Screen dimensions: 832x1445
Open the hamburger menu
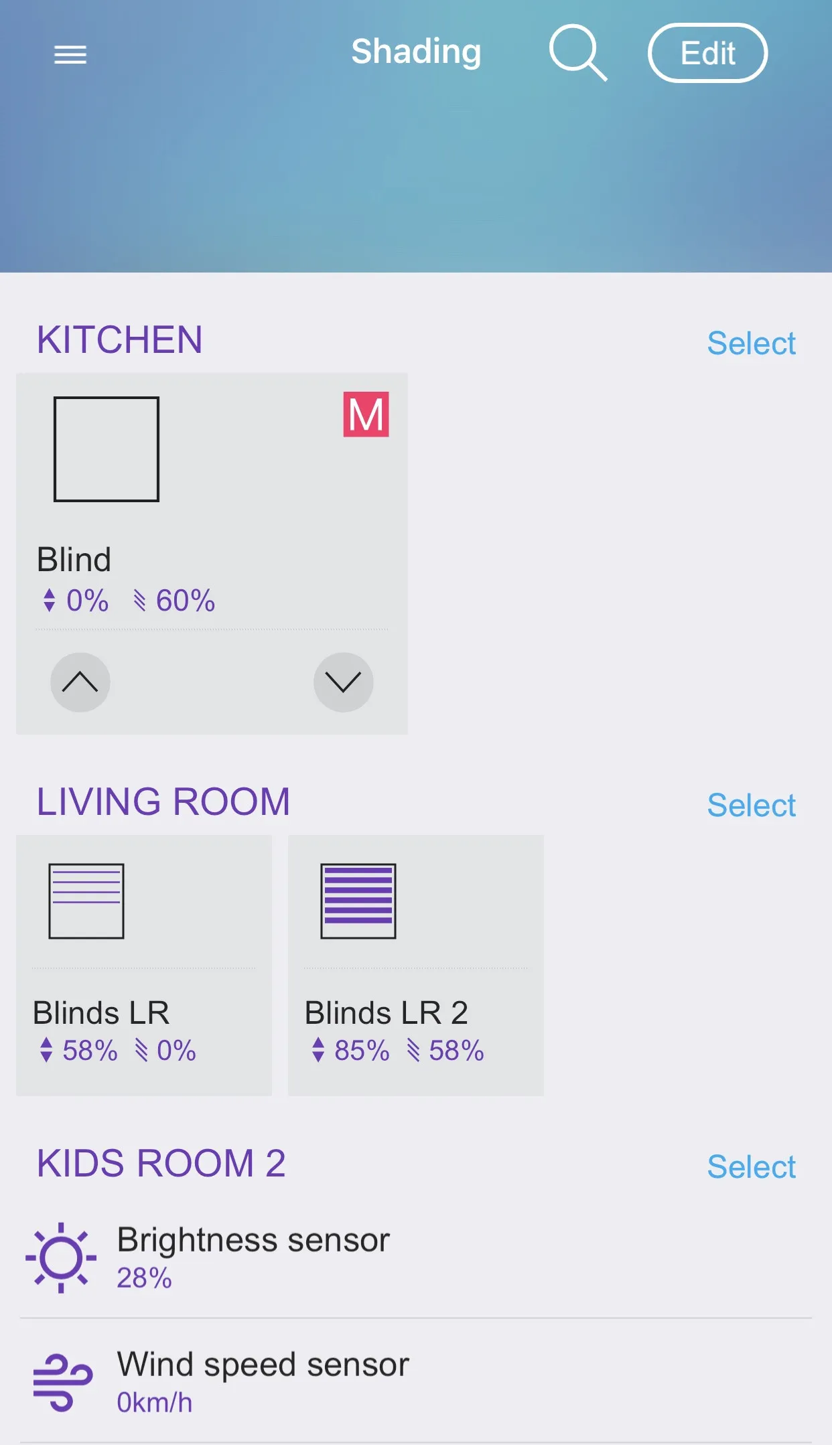click(x=70, y=54)
